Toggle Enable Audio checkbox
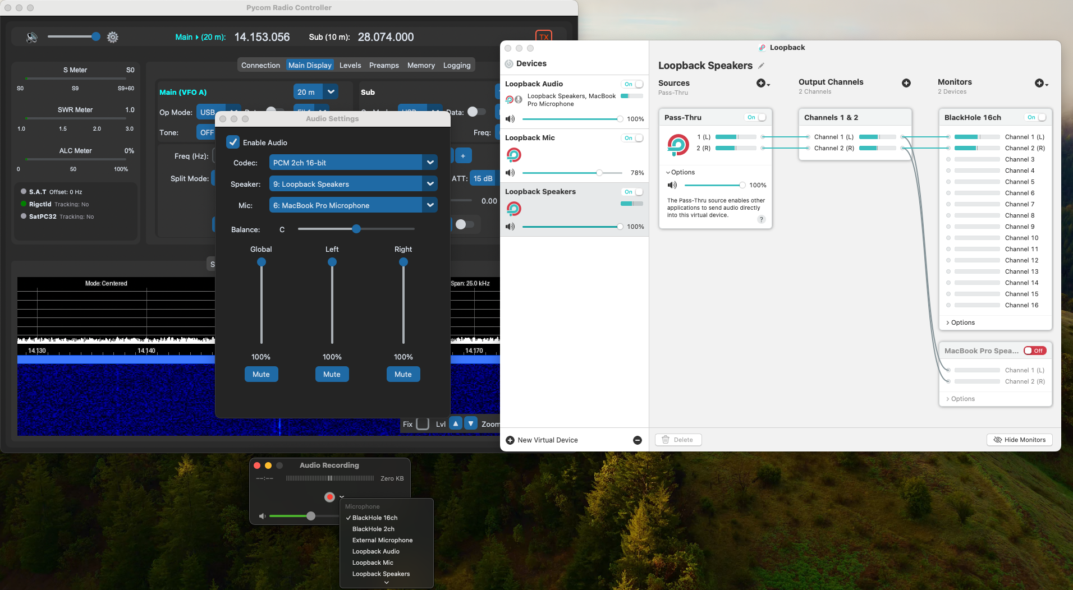Screen dimensions: 1073x590 (x=233, y=142)
